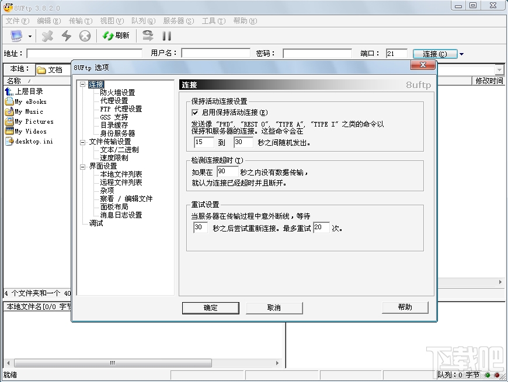Click 上层目录 up-folder icon in local list
This screenshot has width=508, height=382.
(9, 92)
